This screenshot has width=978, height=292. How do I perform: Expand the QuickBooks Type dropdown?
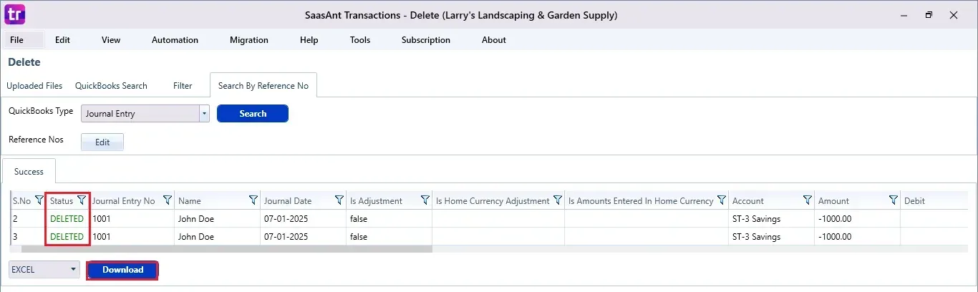(x=204, y=113)
